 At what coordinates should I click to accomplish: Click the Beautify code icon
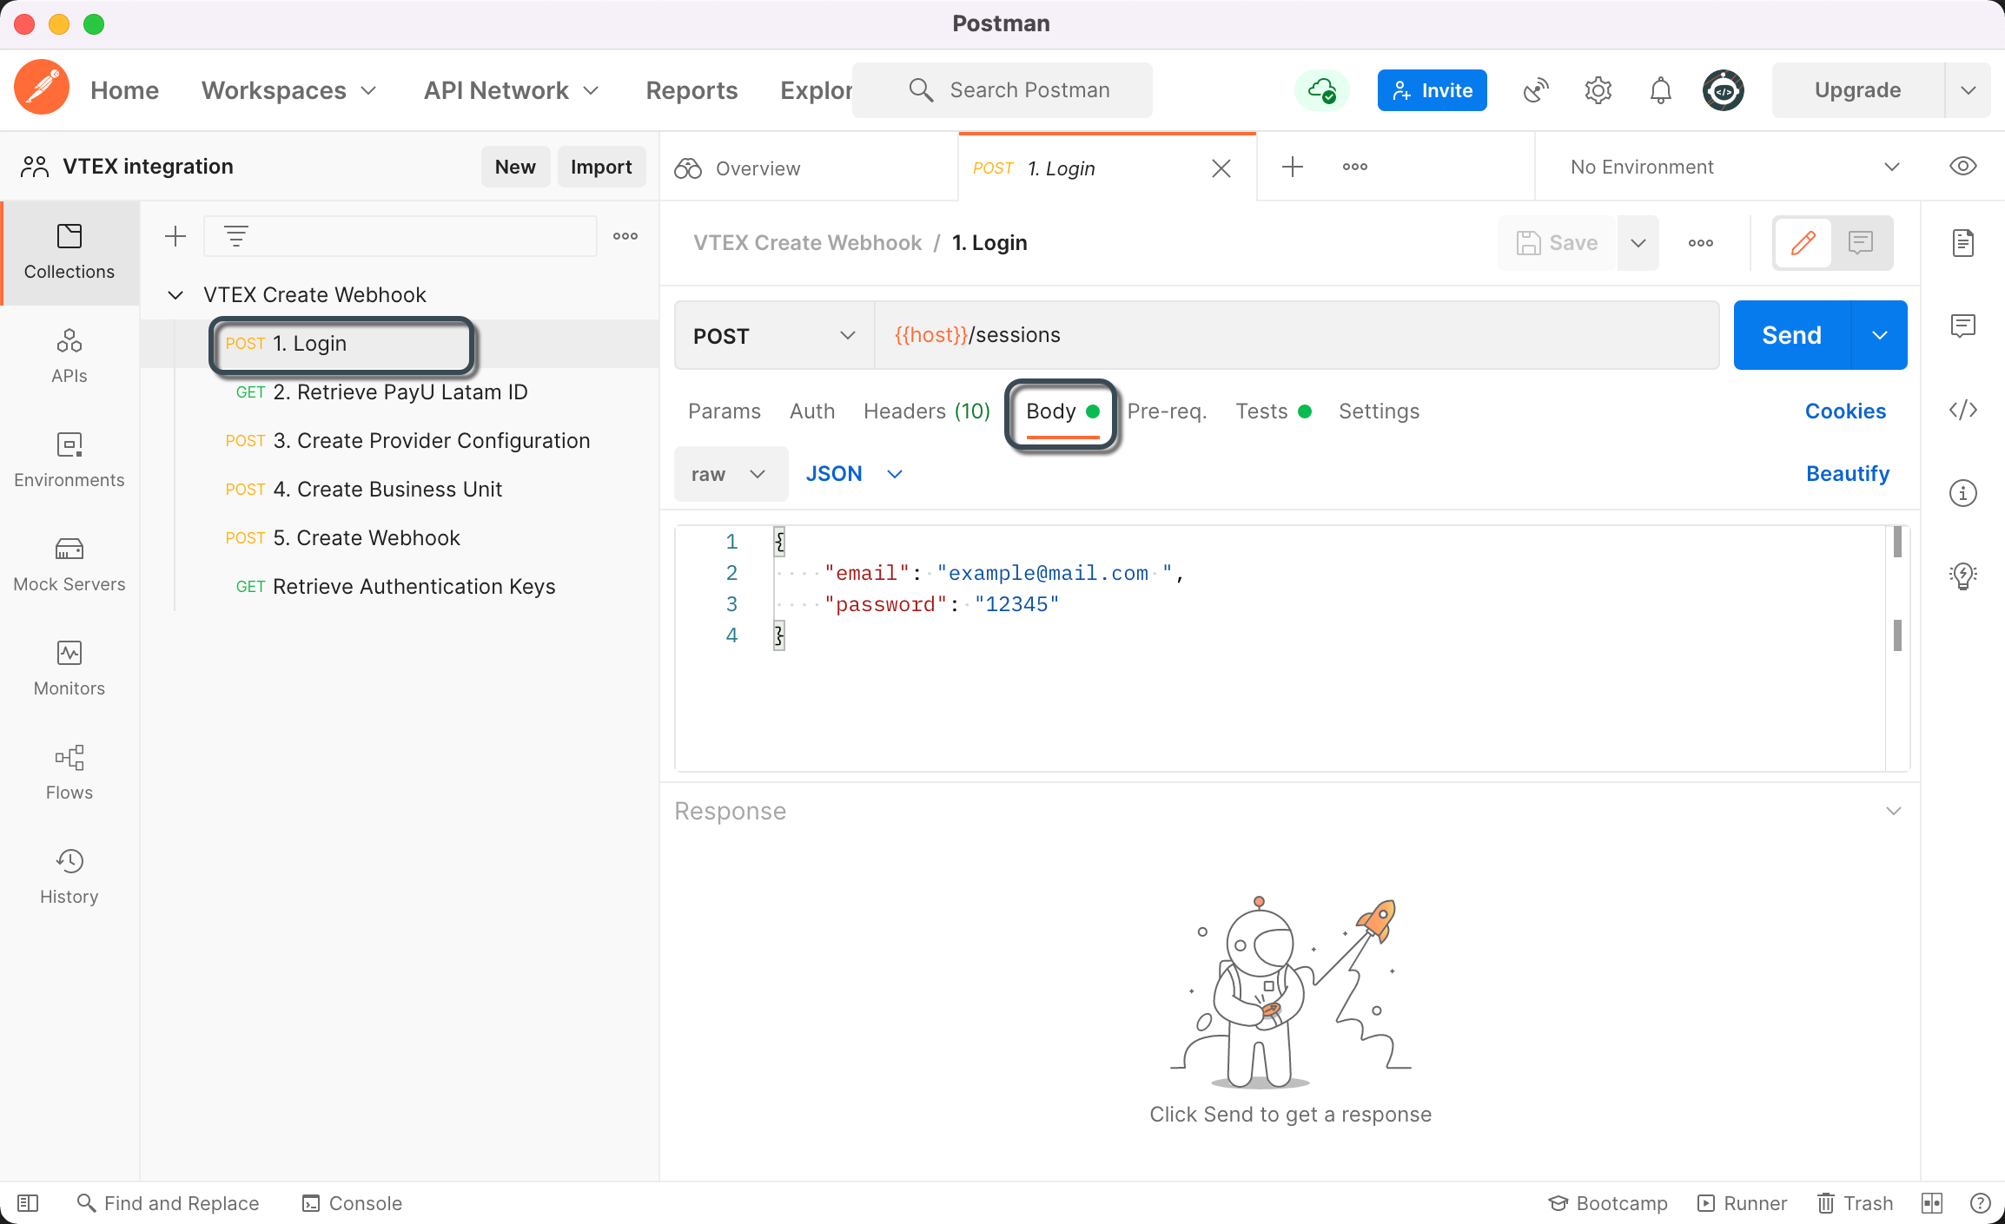tap(1848, 472)
